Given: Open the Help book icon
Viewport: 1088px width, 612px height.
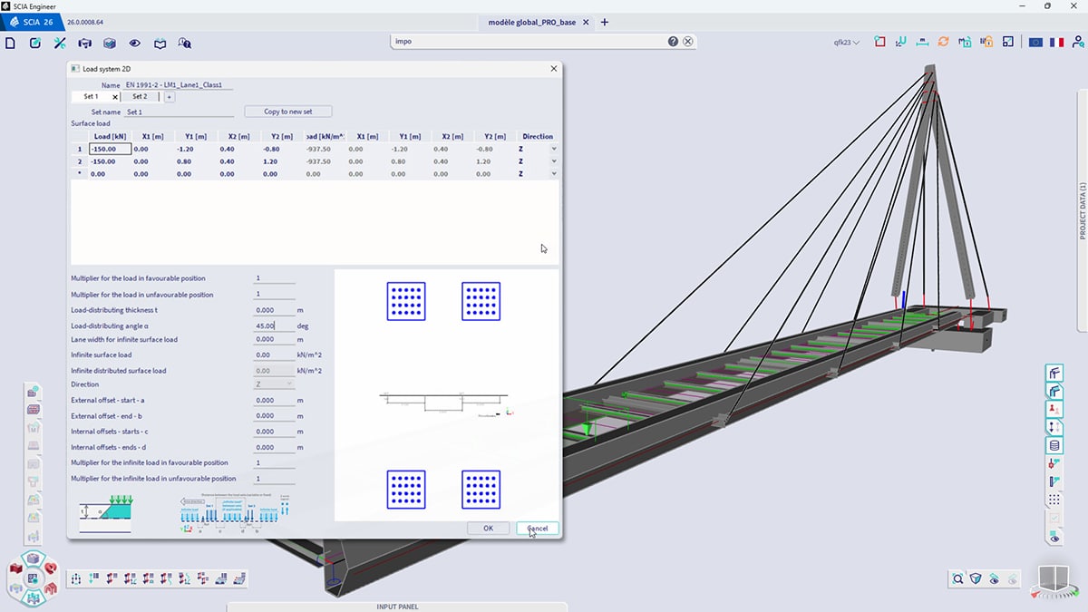Looking at the screenshot, I should [x=160, y=43].
